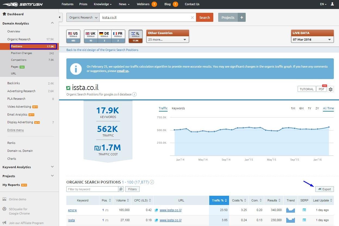Open Competitors in sidebar
339x226 pixels.
tap(19, 60)
